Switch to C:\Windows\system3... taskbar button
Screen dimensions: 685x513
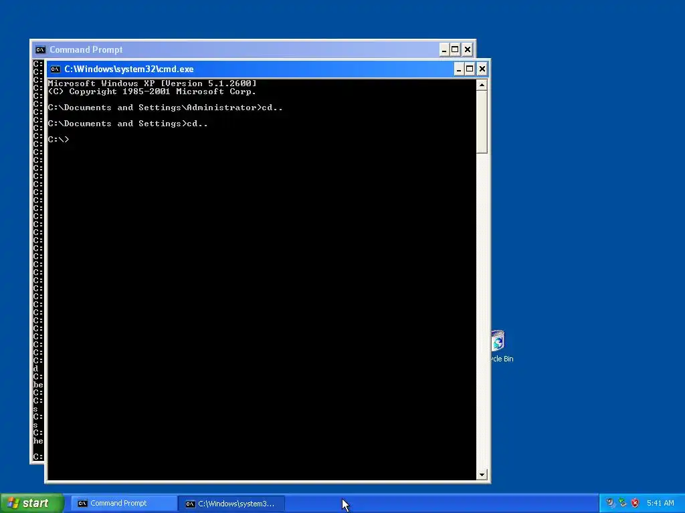(231, 504)
